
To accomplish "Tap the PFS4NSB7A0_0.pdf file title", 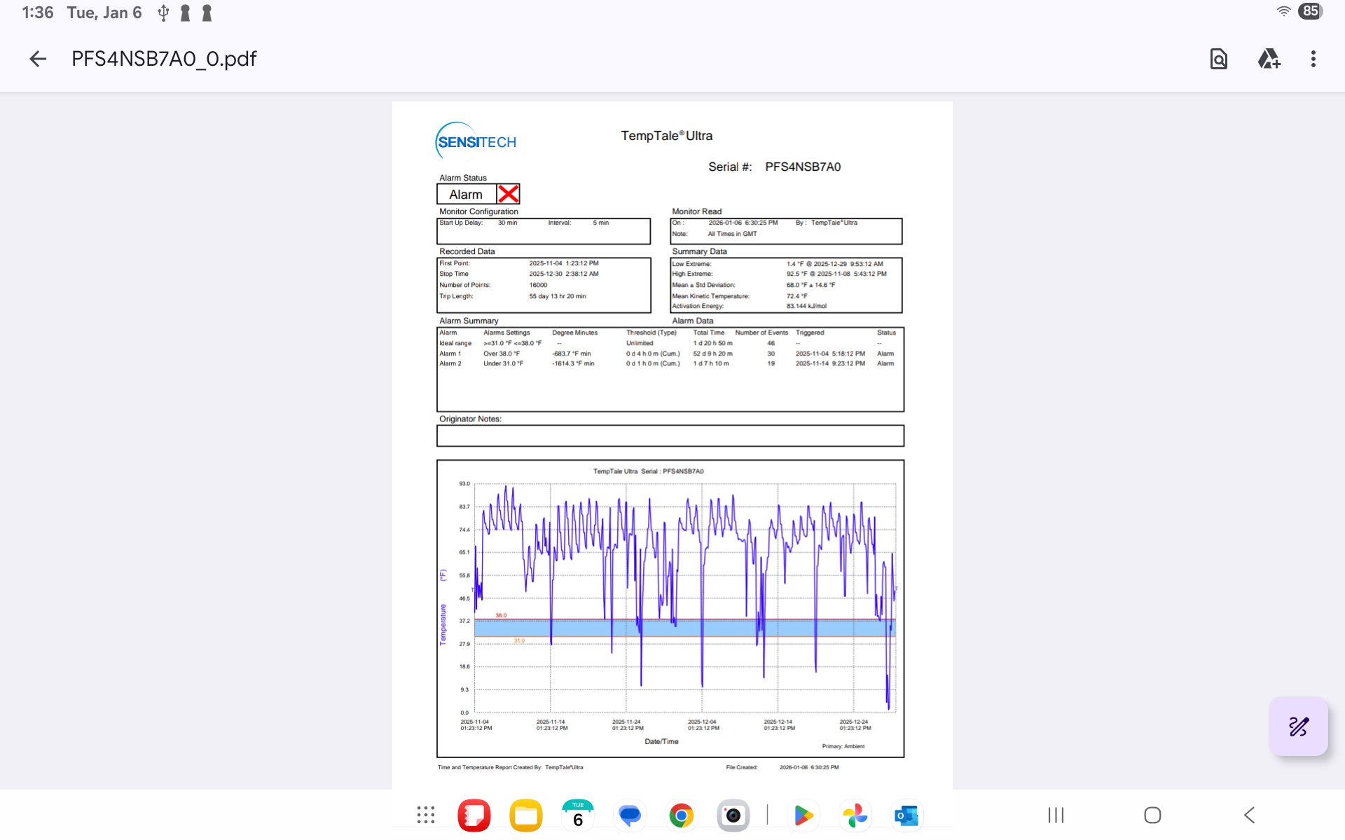I will pyautogui.click(x=164, y=59).
